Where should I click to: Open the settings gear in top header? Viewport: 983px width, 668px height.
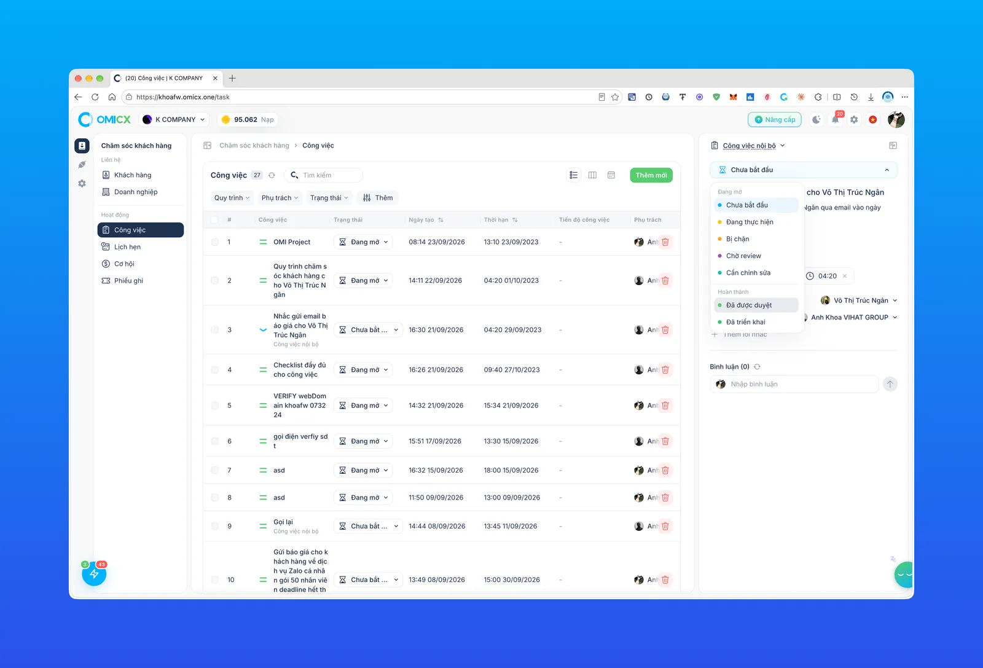click(x=854, y=120)
